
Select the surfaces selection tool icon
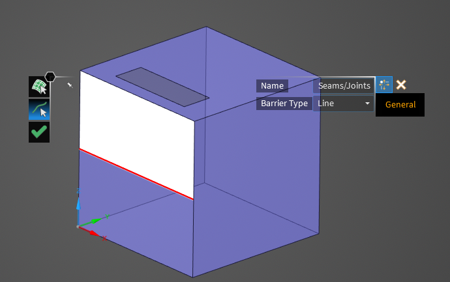[x=39, y=87]
